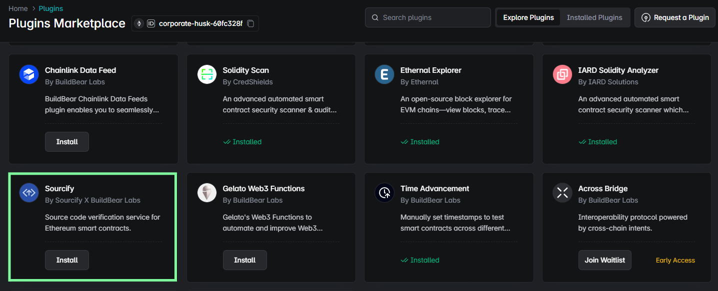The height and width of the screenshot is (291, 718).
Task: Click the Chainlink Data Feed plugin icon
Action: point(29,75)
